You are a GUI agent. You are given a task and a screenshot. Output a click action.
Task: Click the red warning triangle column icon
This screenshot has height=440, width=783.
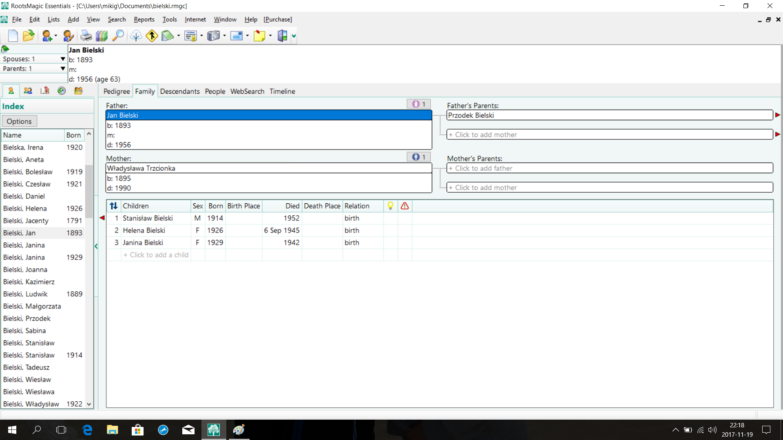click(405, 206)
